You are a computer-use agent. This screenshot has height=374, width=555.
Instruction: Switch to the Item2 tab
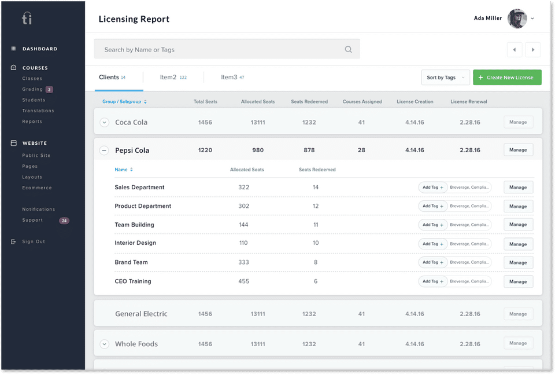tap(168, 77)
